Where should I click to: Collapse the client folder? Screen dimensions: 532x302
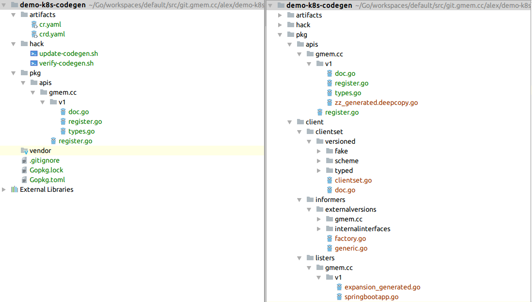point(290,122)
